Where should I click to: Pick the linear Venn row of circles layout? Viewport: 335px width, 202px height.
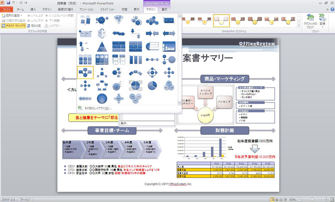[85, 98]
